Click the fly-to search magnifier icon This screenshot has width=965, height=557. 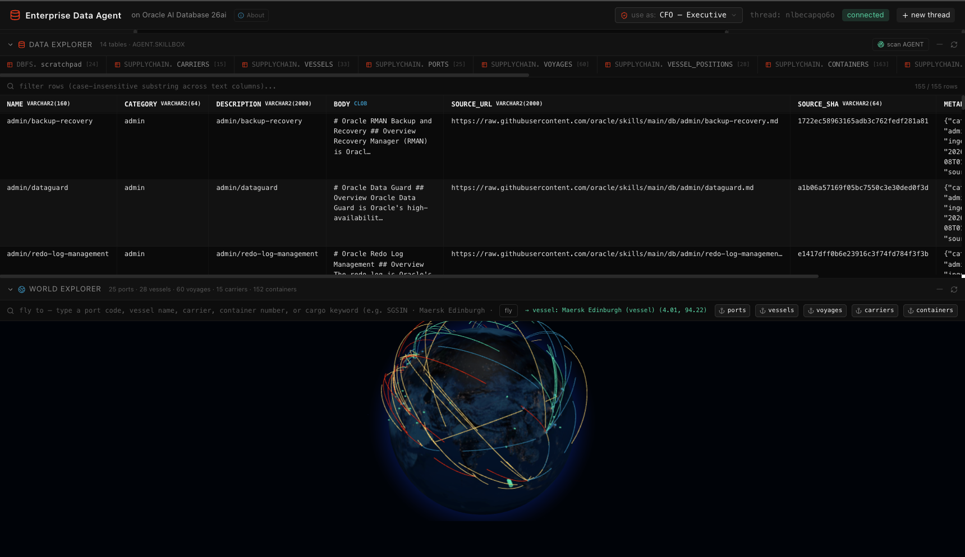point(10,310)
